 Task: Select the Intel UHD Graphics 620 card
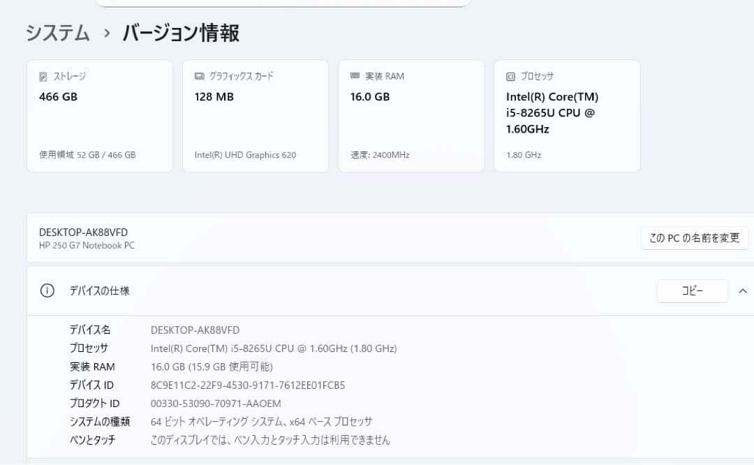[255, 115]
